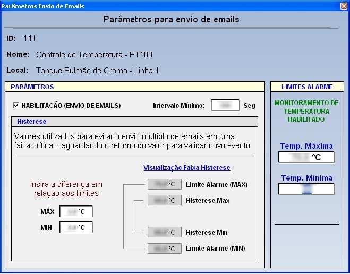Click the Intervalo Mínimo input field
The height and width of the screenshot is (274, 350).
click(225, 105)
